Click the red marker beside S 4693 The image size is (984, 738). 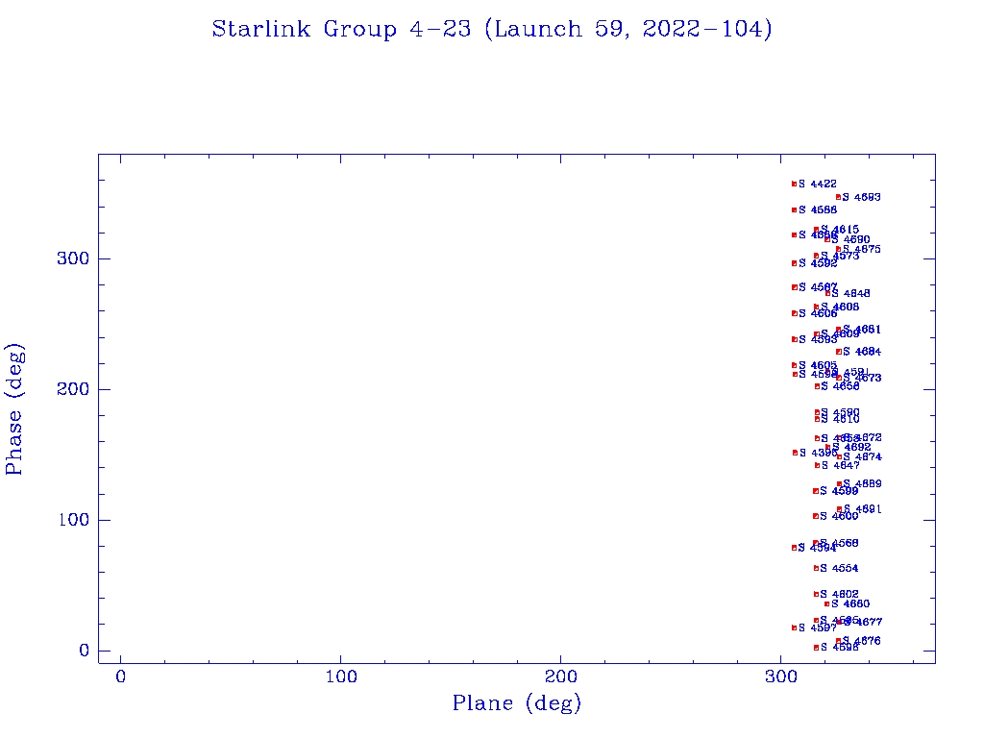tap(838, 197)
